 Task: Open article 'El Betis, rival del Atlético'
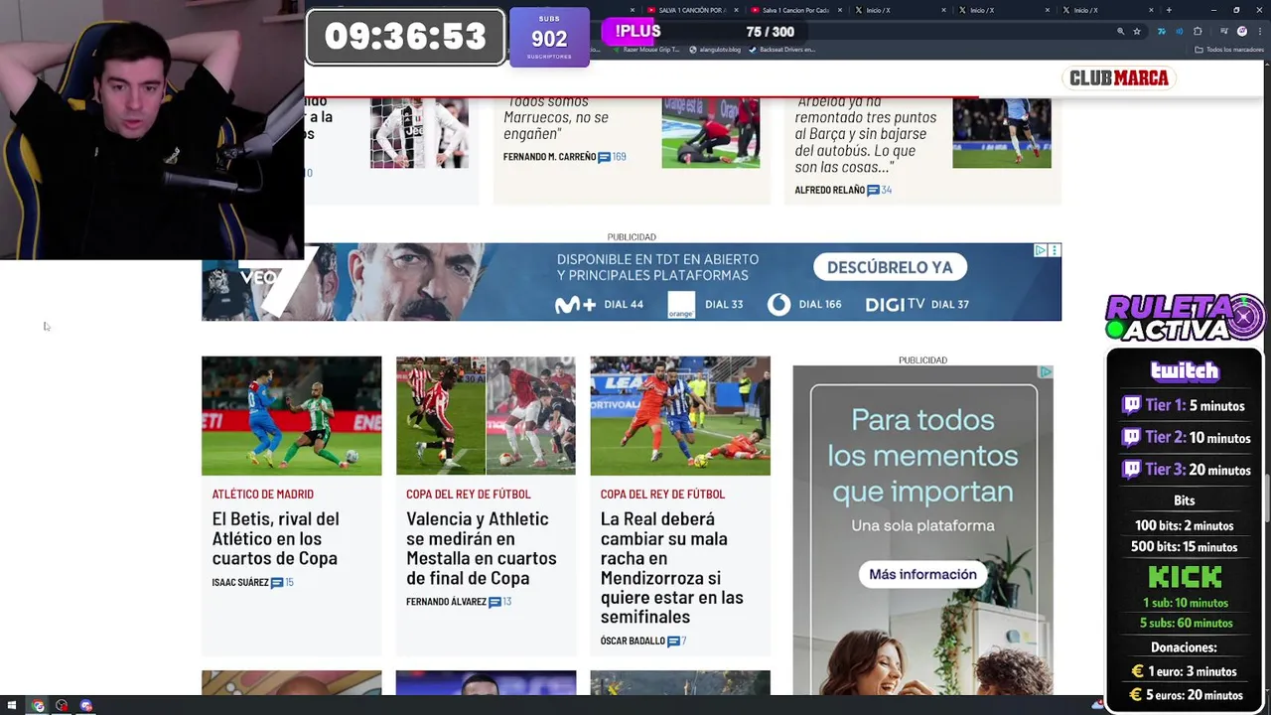[x=275, y=538]
